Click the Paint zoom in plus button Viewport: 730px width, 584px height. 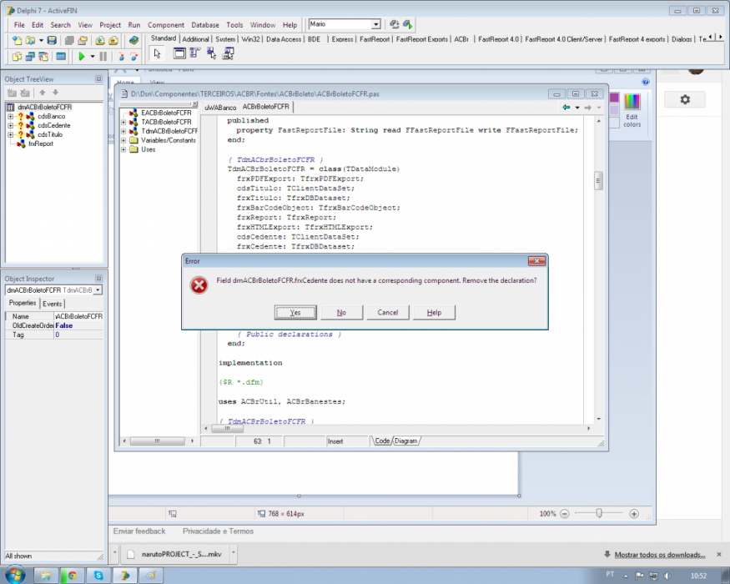[633, 514]
